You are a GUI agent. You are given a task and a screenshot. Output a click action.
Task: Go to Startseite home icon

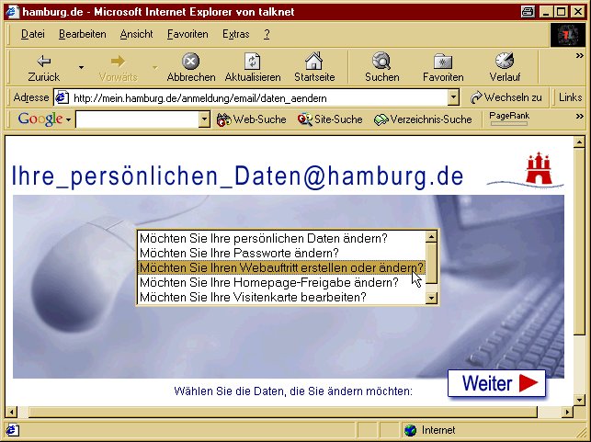click(x=313, y=61)
